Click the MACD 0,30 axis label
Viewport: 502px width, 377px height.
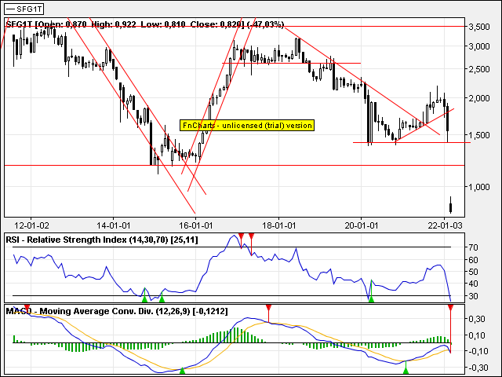pos(476,319)
